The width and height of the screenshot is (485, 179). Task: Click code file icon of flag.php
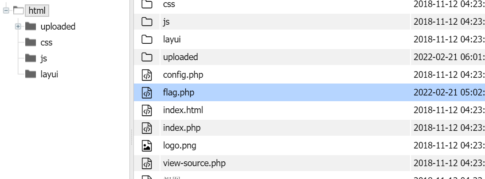pyautogui.click(x=147, y=92)
